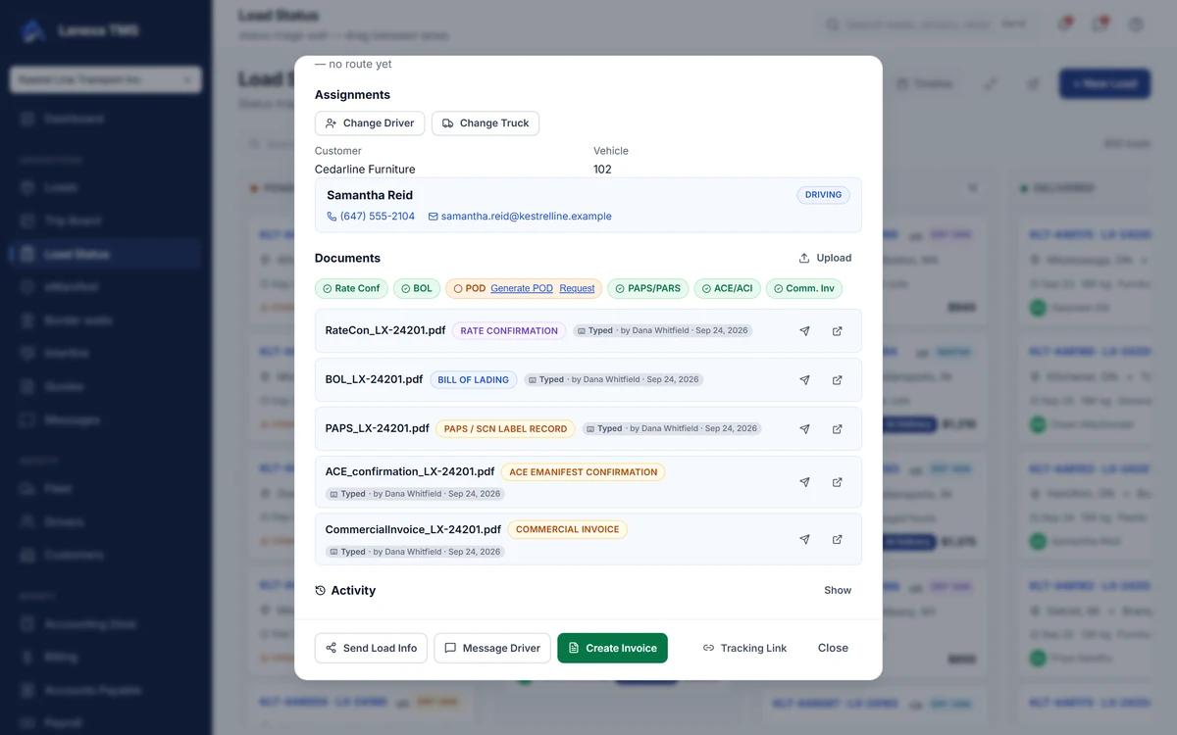Image resolution: width=1177 pixels, height=735 pixels.
Task: Close the load details dialog
Action: point(833,648)
